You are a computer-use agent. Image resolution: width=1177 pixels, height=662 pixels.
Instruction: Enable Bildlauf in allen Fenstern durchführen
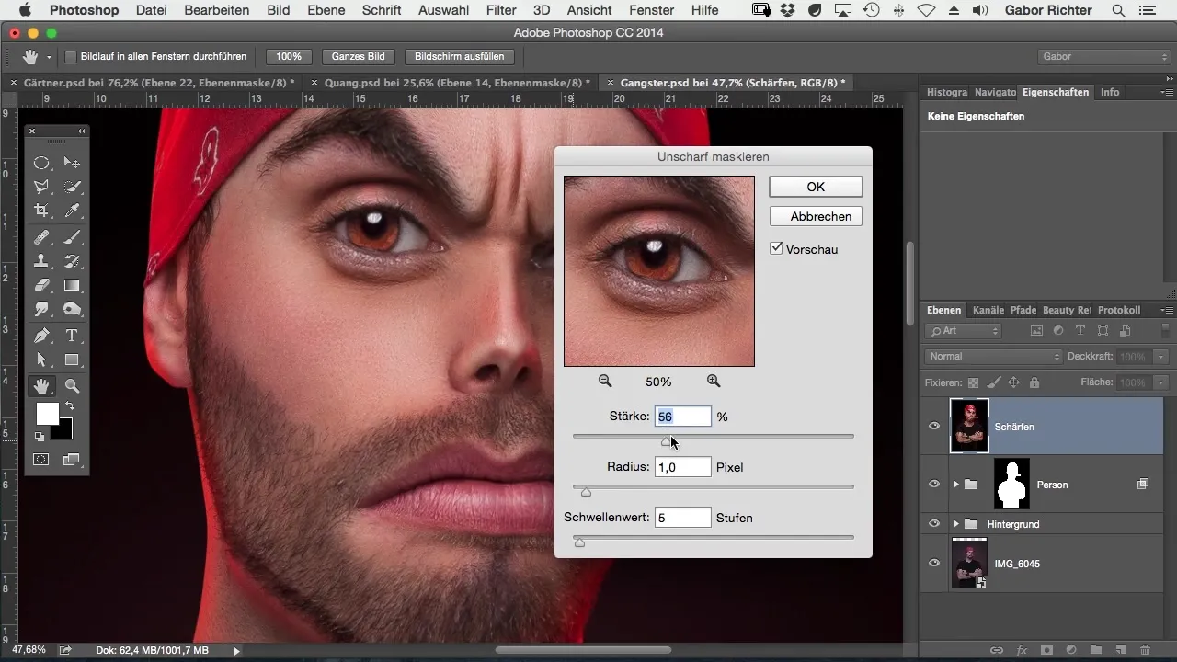pyautogui.click(x=71, y=57)
